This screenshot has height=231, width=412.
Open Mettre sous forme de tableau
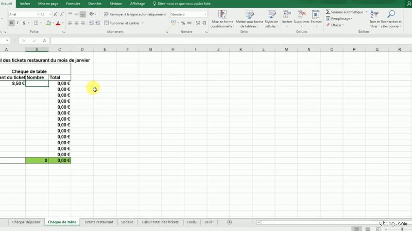249,19
